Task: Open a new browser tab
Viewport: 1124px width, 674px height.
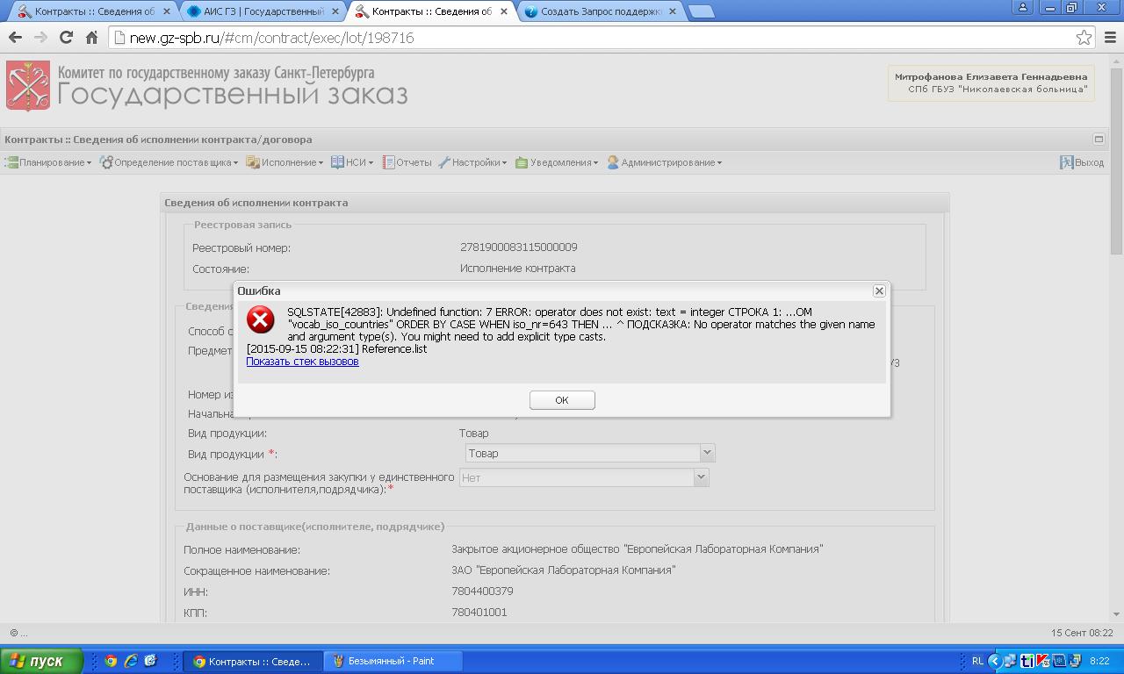Action: pyautogui.click(x=701, y=11)
